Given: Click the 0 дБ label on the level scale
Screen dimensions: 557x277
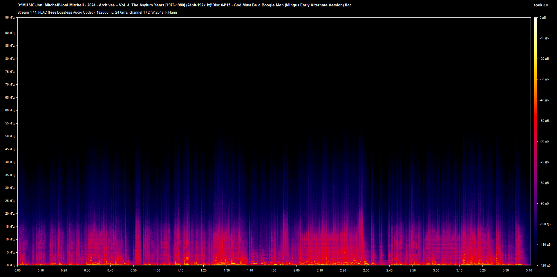Looking at the screenshot, I should click(x=543, y=18).
